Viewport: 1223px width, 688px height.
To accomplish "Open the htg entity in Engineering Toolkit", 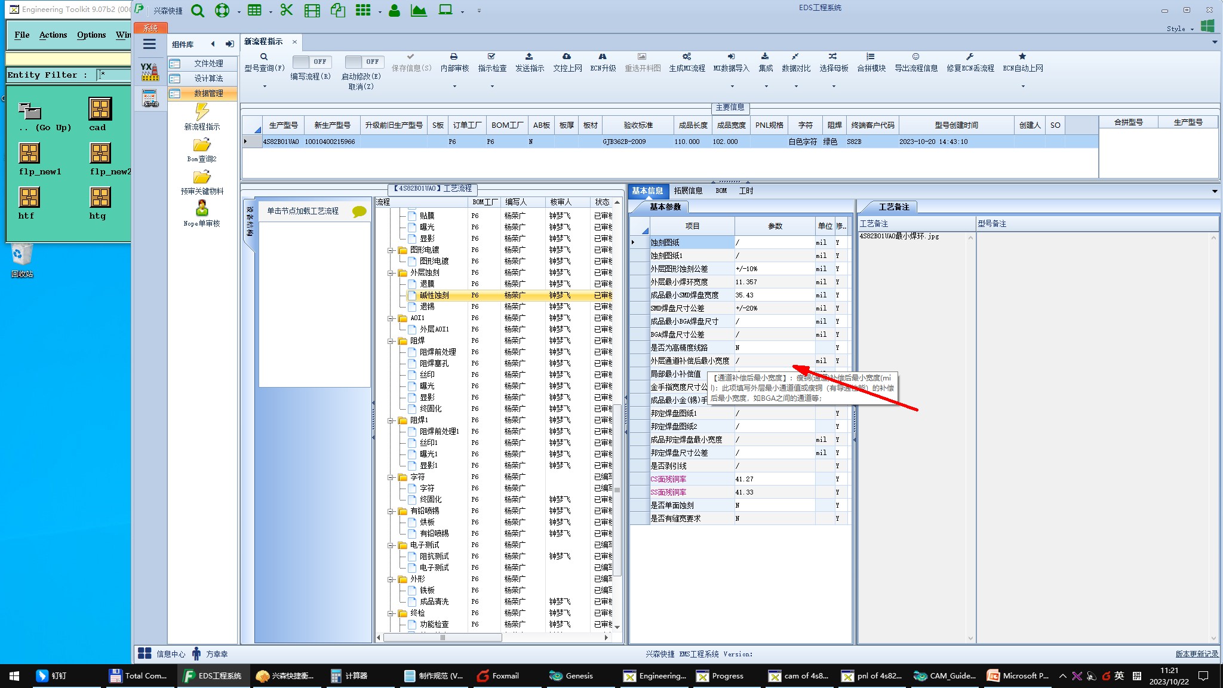I will (x=100, y=197).
